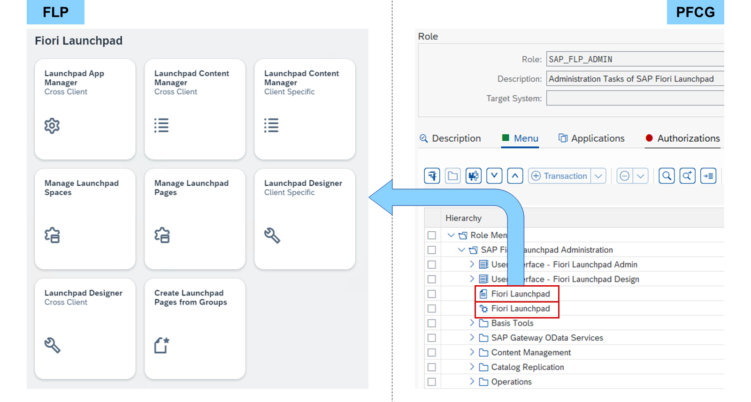Click the gear icon on Launchpad App Manager tile
Viewport: 751px width, 402px height.
point(52,126)
